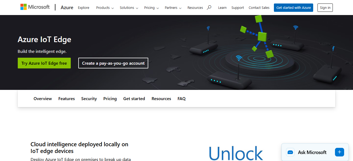Open the Solutions dropdown menu
The image size is (353, 161).
tap(129, 8)
